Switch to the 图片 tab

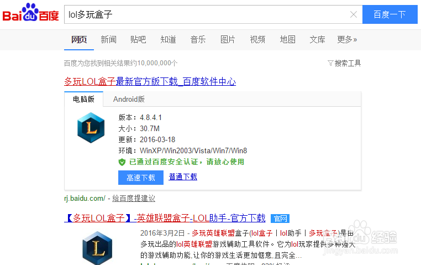[228, 39]
